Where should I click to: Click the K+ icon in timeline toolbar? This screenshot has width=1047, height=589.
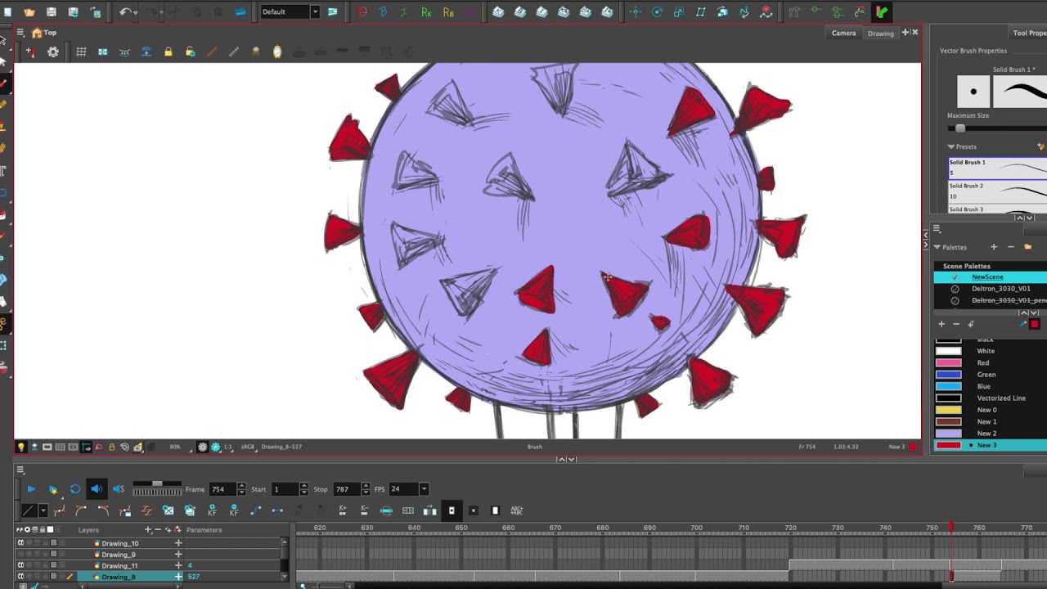click(x=343, y=510)
